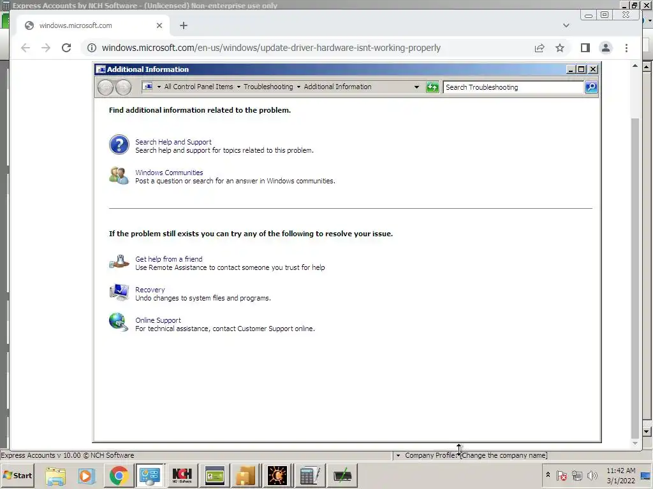Screen dimensions: 653x489
Task: Click the Search Help and Support question-mark icon
Action: [119, 145]
